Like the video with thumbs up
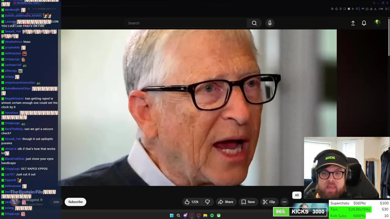Viewport: 390px width, 219px height. [192, 202]
